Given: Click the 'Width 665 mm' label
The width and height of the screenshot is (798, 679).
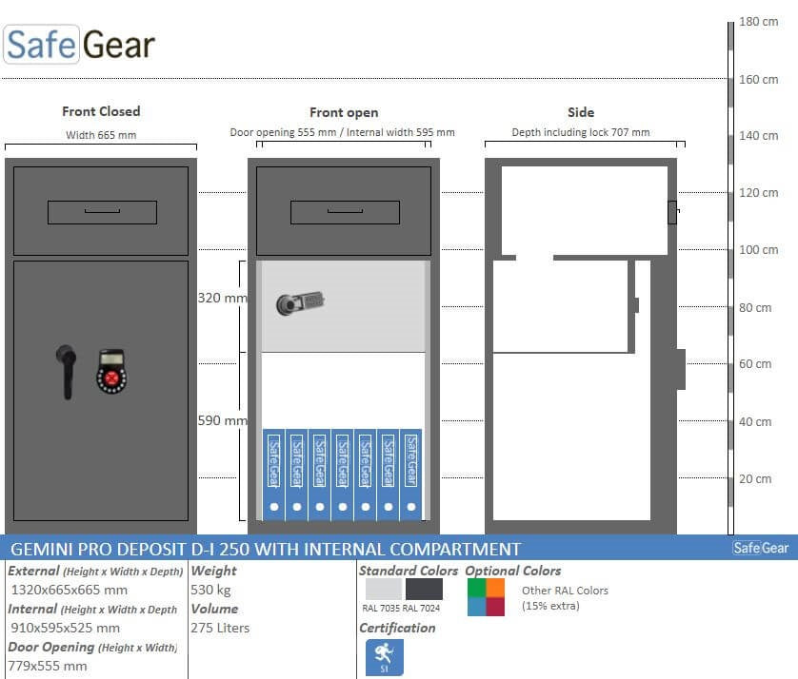Looking at the screenshot, I should [x=101, y=135].
